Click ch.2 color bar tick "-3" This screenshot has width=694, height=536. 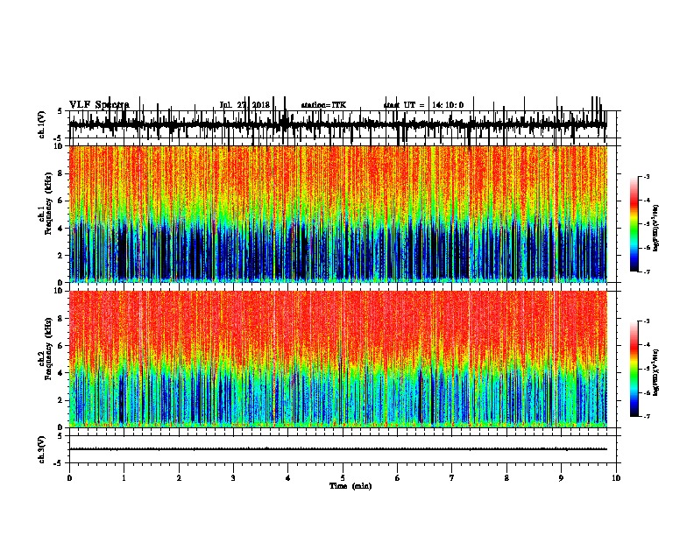tap(647, 321)
